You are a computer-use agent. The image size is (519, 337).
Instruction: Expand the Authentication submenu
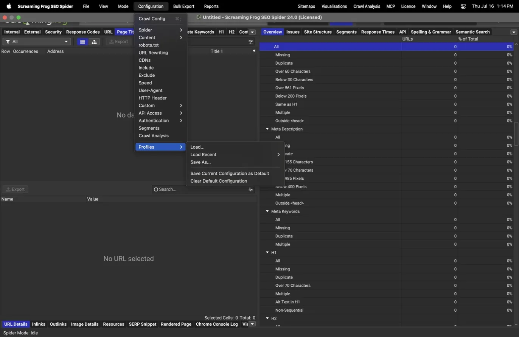[160, 121]
